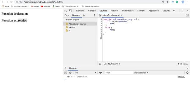The height and width of the screenshot is (106, 190).
Task: Click the Function declaration text
Action: click(x=15, y=14)
